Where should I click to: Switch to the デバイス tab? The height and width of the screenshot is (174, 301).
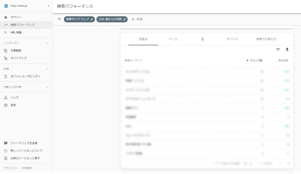click(232, 39)
